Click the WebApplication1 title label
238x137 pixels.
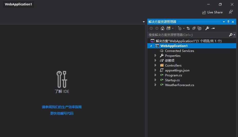pyautogui.click(x=18, y=4)
